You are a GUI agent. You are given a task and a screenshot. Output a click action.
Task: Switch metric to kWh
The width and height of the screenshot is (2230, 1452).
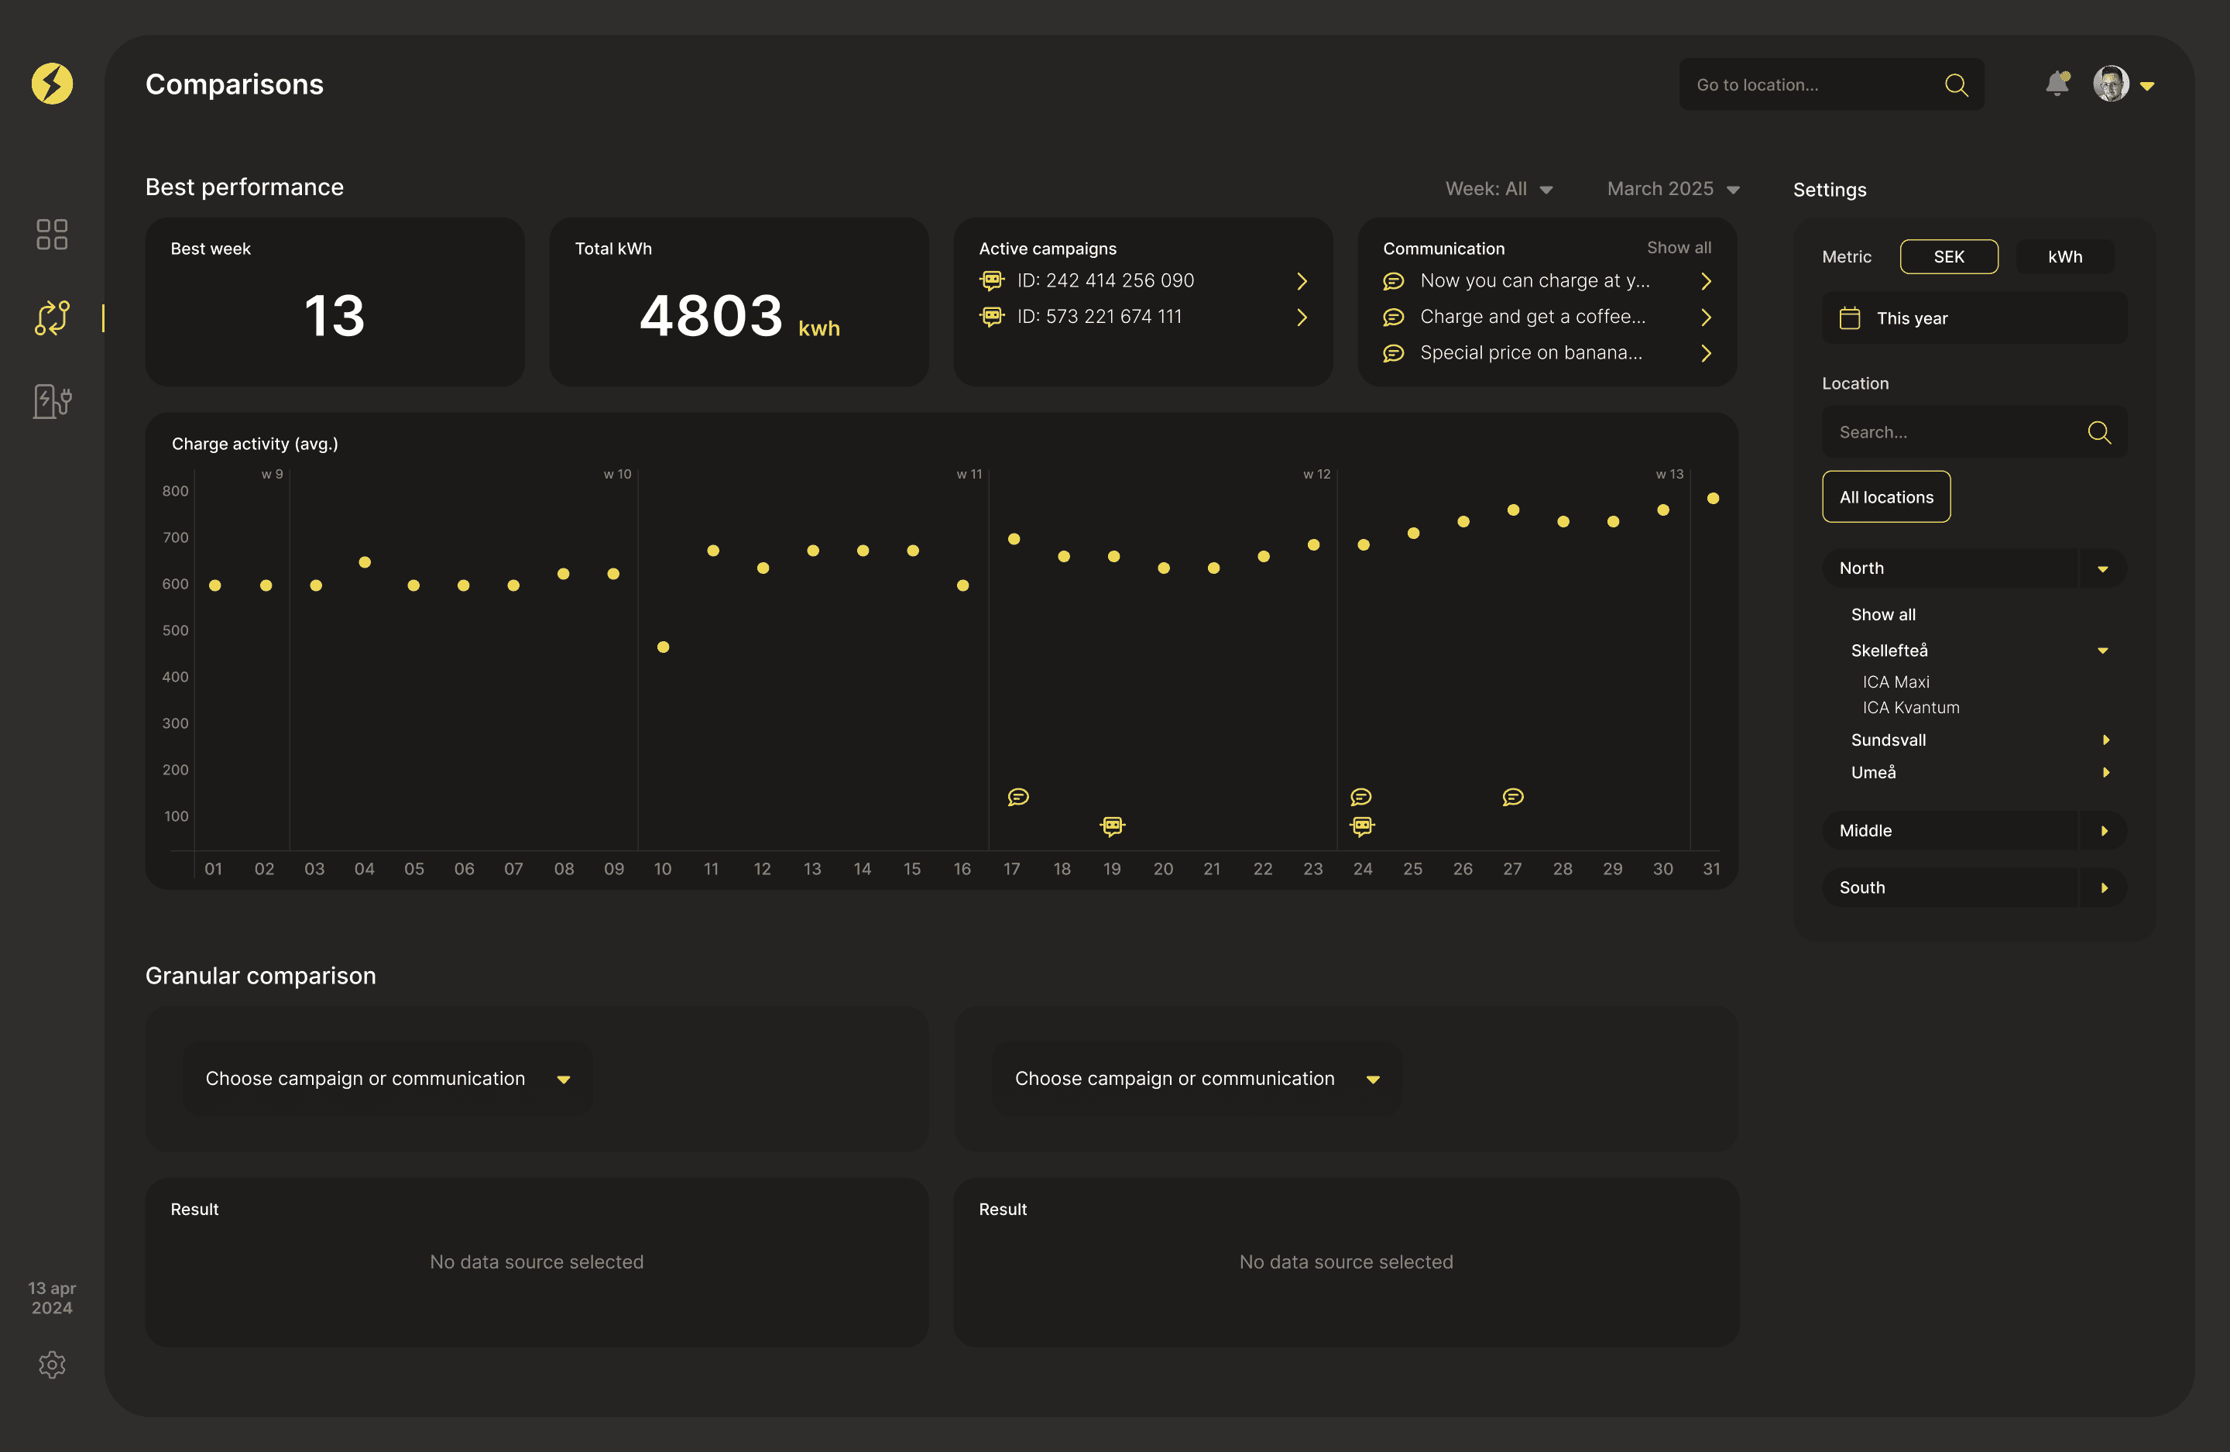(x=2064, y=257)
